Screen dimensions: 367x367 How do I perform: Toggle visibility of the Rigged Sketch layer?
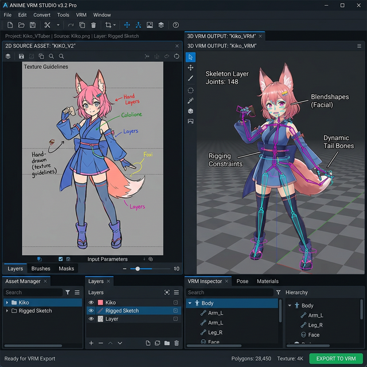[91, 311]
